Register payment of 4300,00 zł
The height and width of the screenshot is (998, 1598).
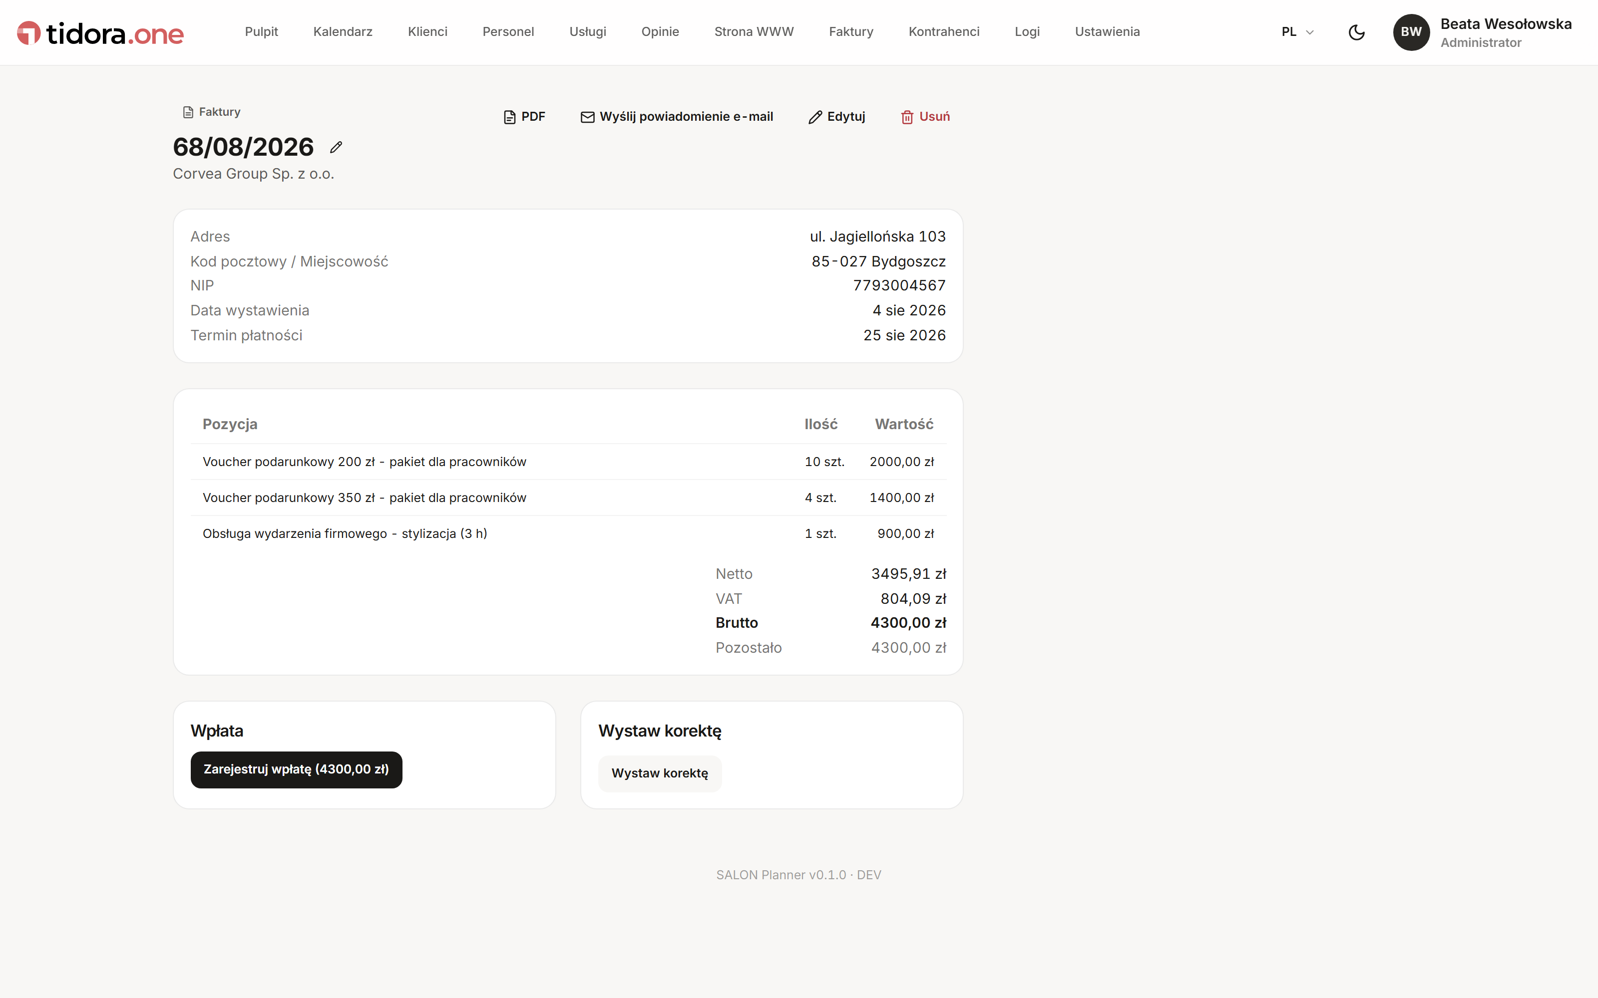297,769
